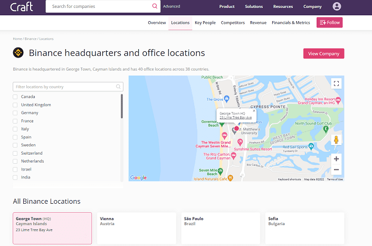
Task: Close the George Town HQ map popup
Action: [254, 111]
